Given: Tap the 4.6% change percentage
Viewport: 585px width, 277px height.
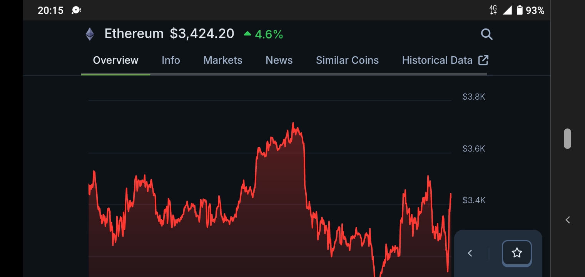Looking at the screenshot, I should (269, 35).
